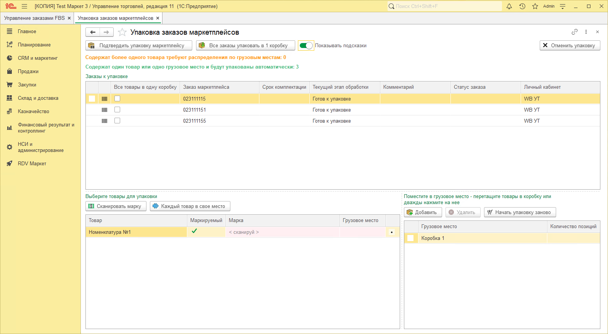Open the three-dot more actions menu

pyautogui.click(x=586, y=32)
